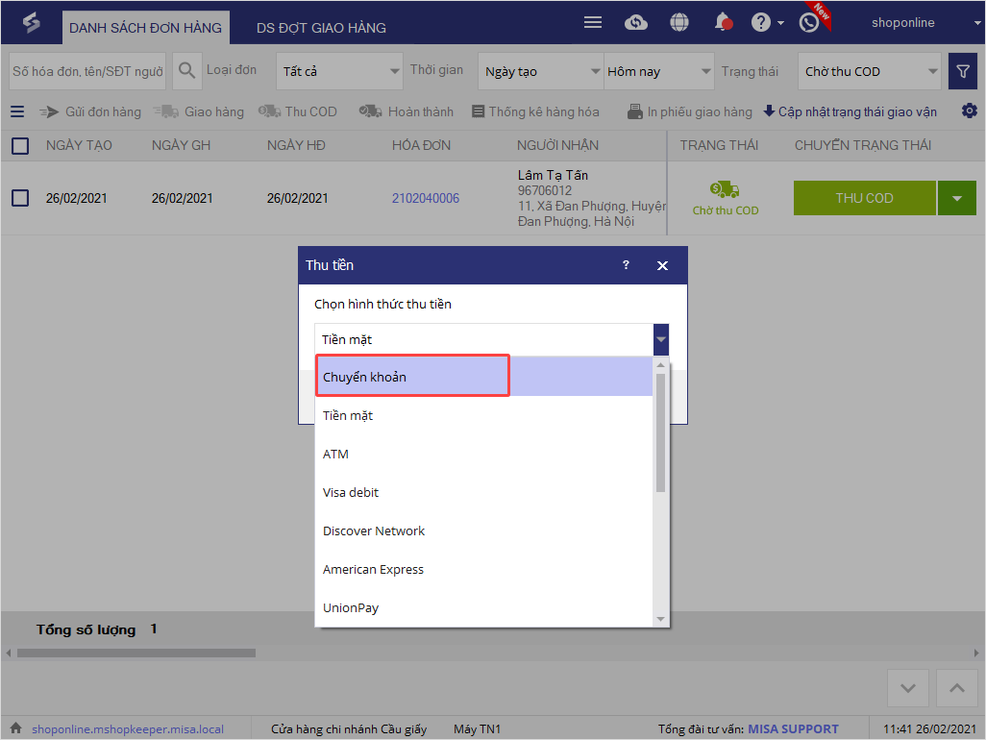
Task: Click help icon in Thu tiền dialog
Action: 626,264
